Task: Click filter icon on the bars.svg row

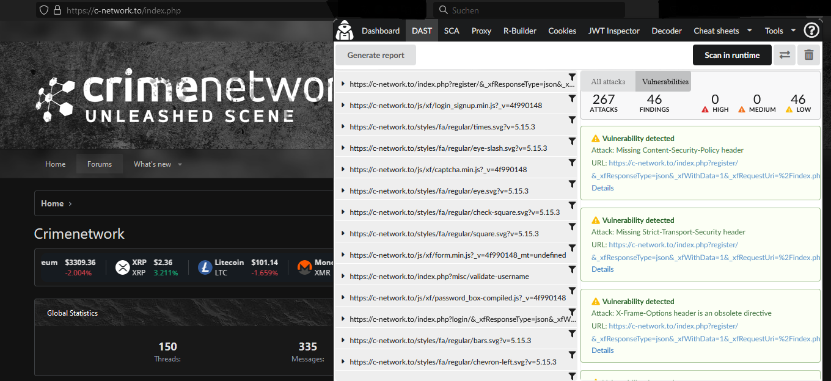Action: click(x=572, y=333)
